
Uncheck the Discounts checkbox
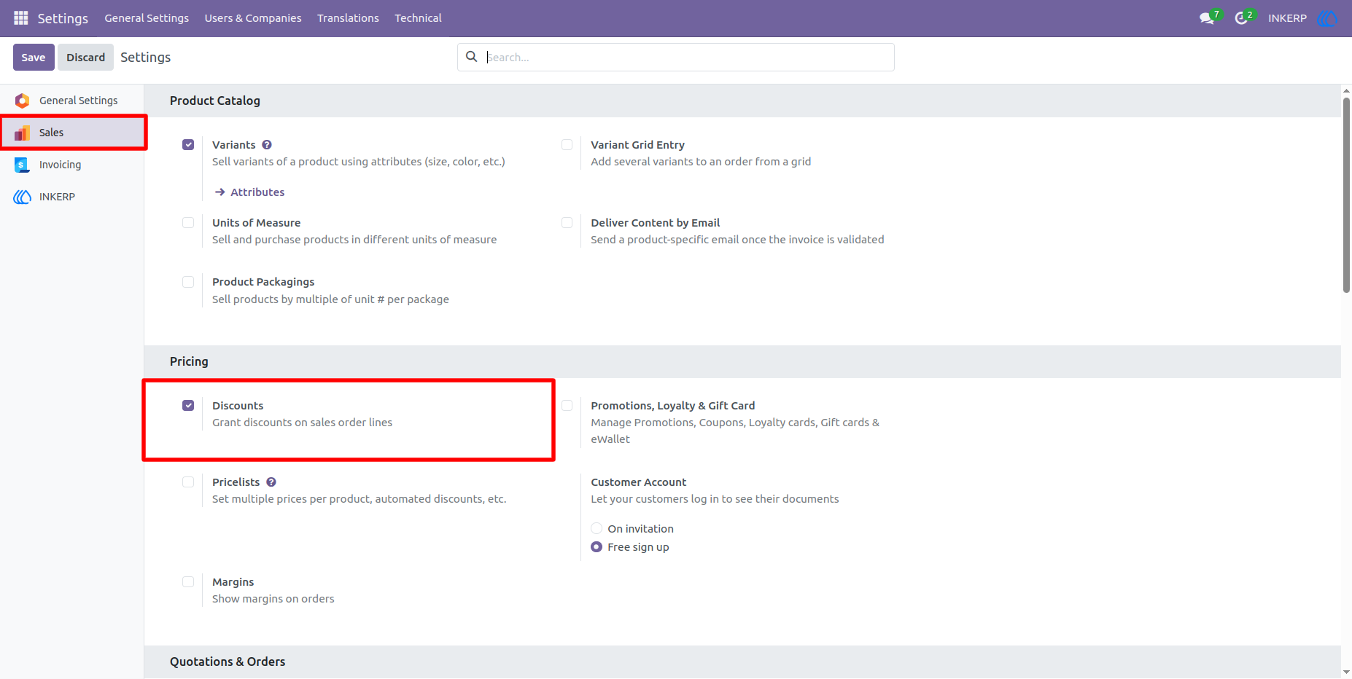(x=188, y=405)
